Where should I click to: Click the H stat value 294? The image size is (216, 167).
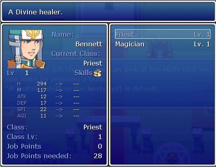click(42, 84)
